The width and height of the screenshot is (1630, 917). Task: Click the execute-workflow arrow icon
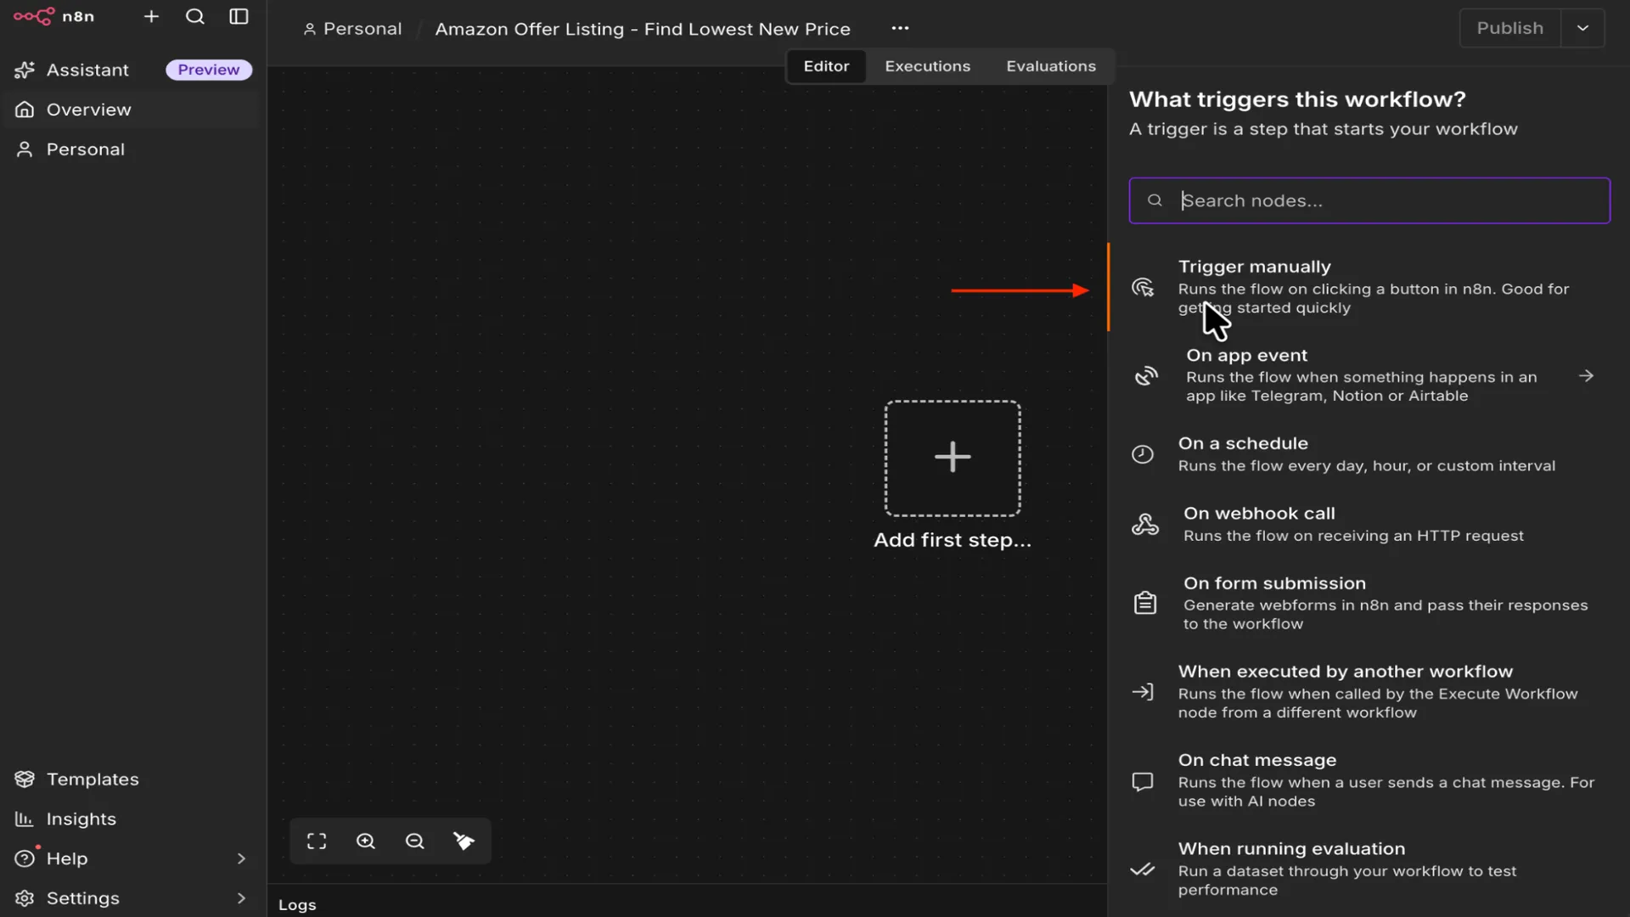pos(1143,692)
